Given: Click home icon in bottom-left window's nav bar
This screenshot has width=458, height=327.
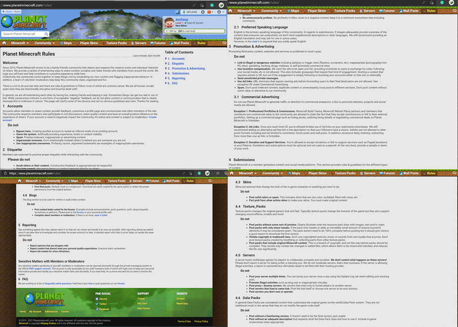Looking at the screenshot, I should (19, 181).
